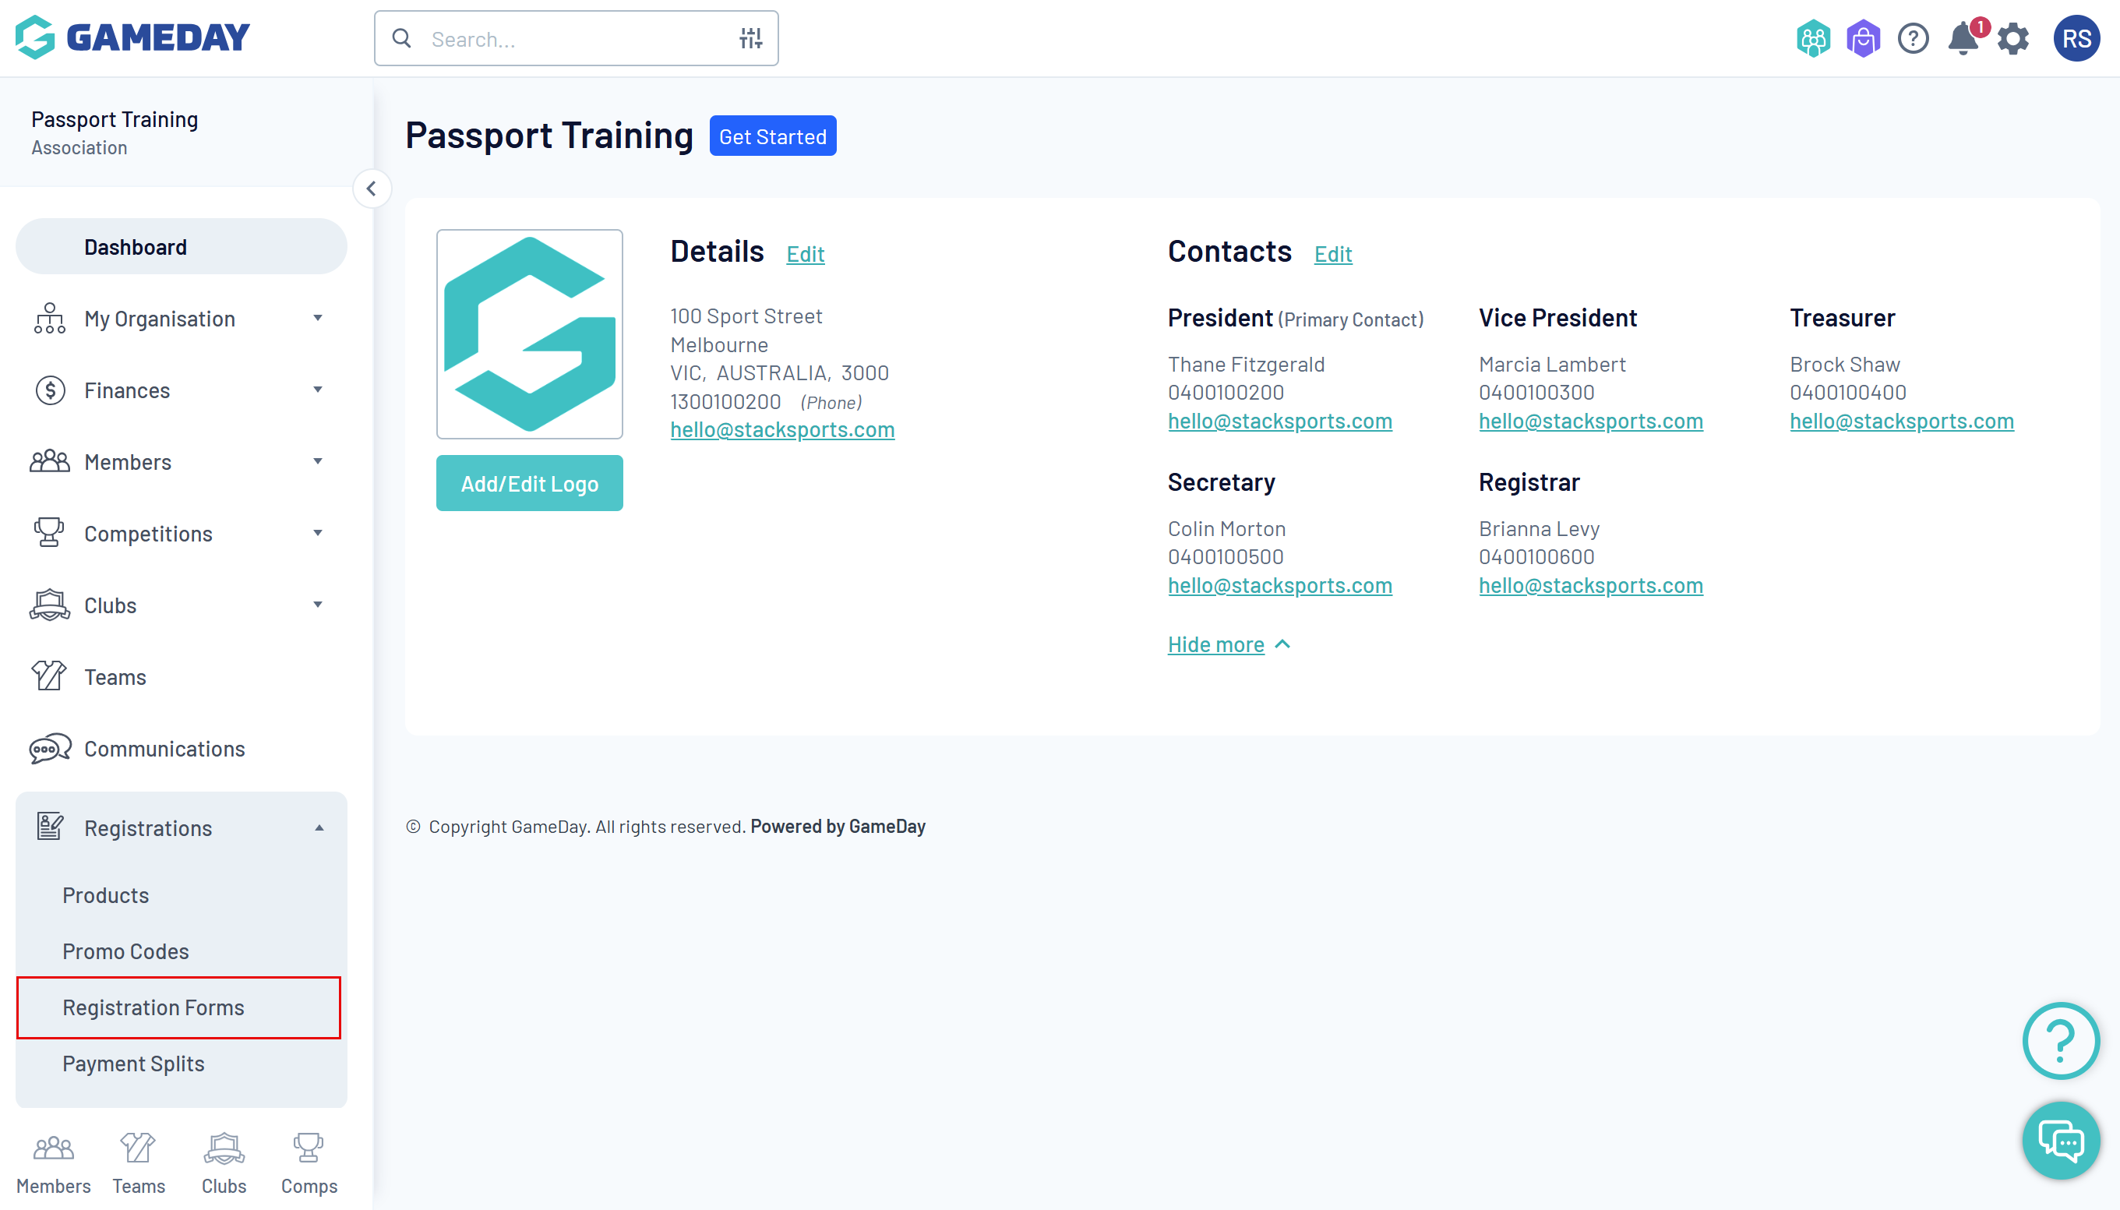Go to Payment Splits menu item
This screenshot has width=2120, height=1210.
point(133,1063)
